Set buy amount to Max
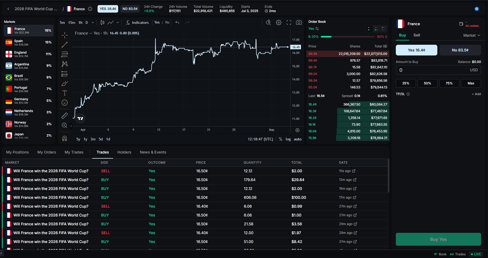This screenshot has width=488, height=258. coord(471,83)
